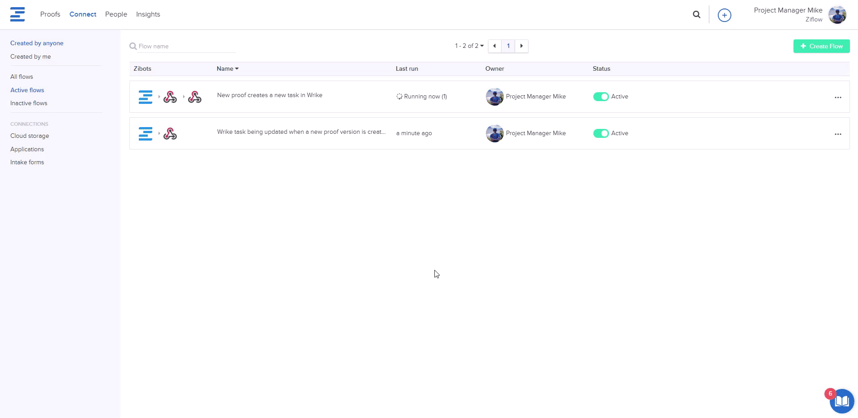The image size is (858, 418).
Task: Open three-dot menu for New proof flow
Action: [x=838, y=98]
